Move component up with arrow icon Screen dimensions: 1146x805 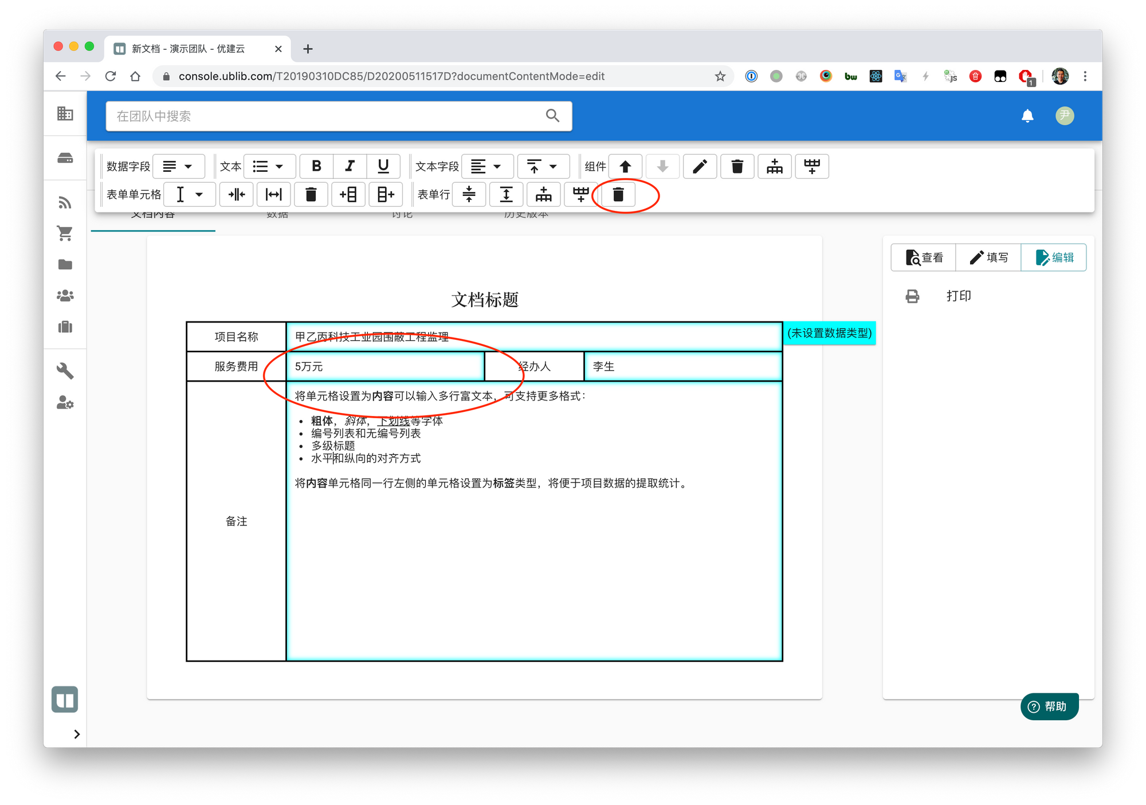coord(625,166)
